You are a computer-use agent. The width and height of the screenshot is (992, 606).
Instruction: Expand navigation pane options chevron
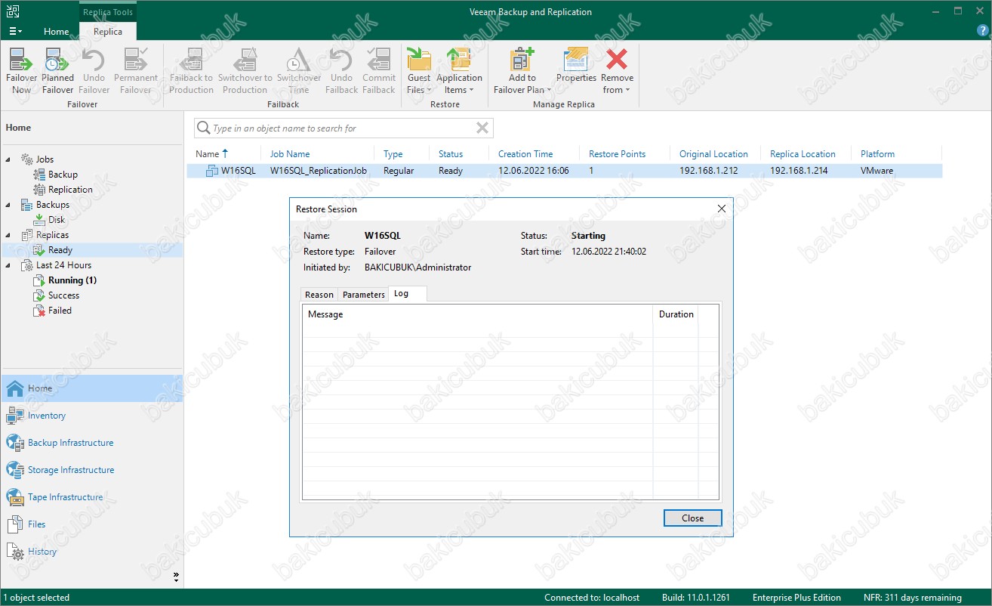tap(176, 577)
